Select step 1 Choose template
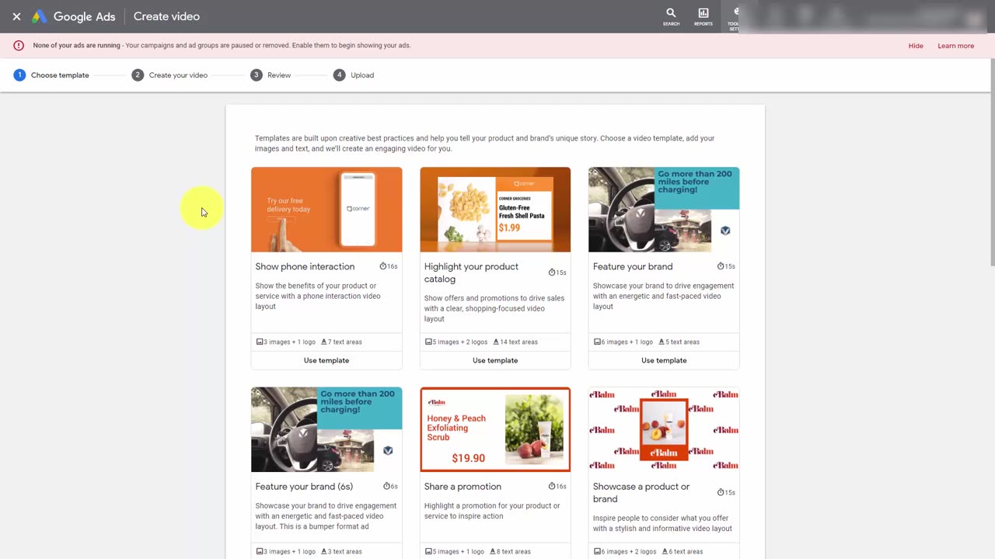The width and height of the screenshot is (995, 559). point(51,75)
